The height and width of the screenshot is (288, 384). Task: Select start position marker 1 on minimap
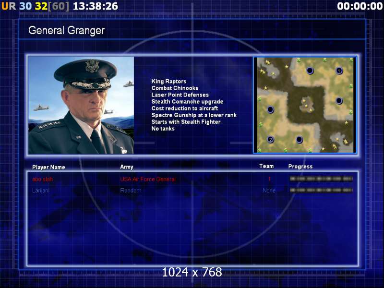click(x=339, y=71)
